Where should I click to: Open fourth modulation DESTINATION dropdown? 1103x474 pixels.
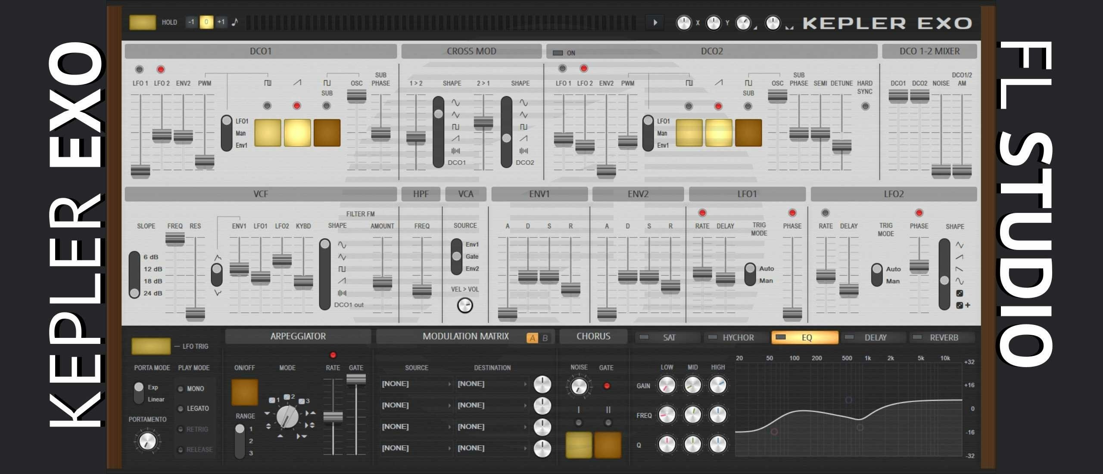(492, 448)
